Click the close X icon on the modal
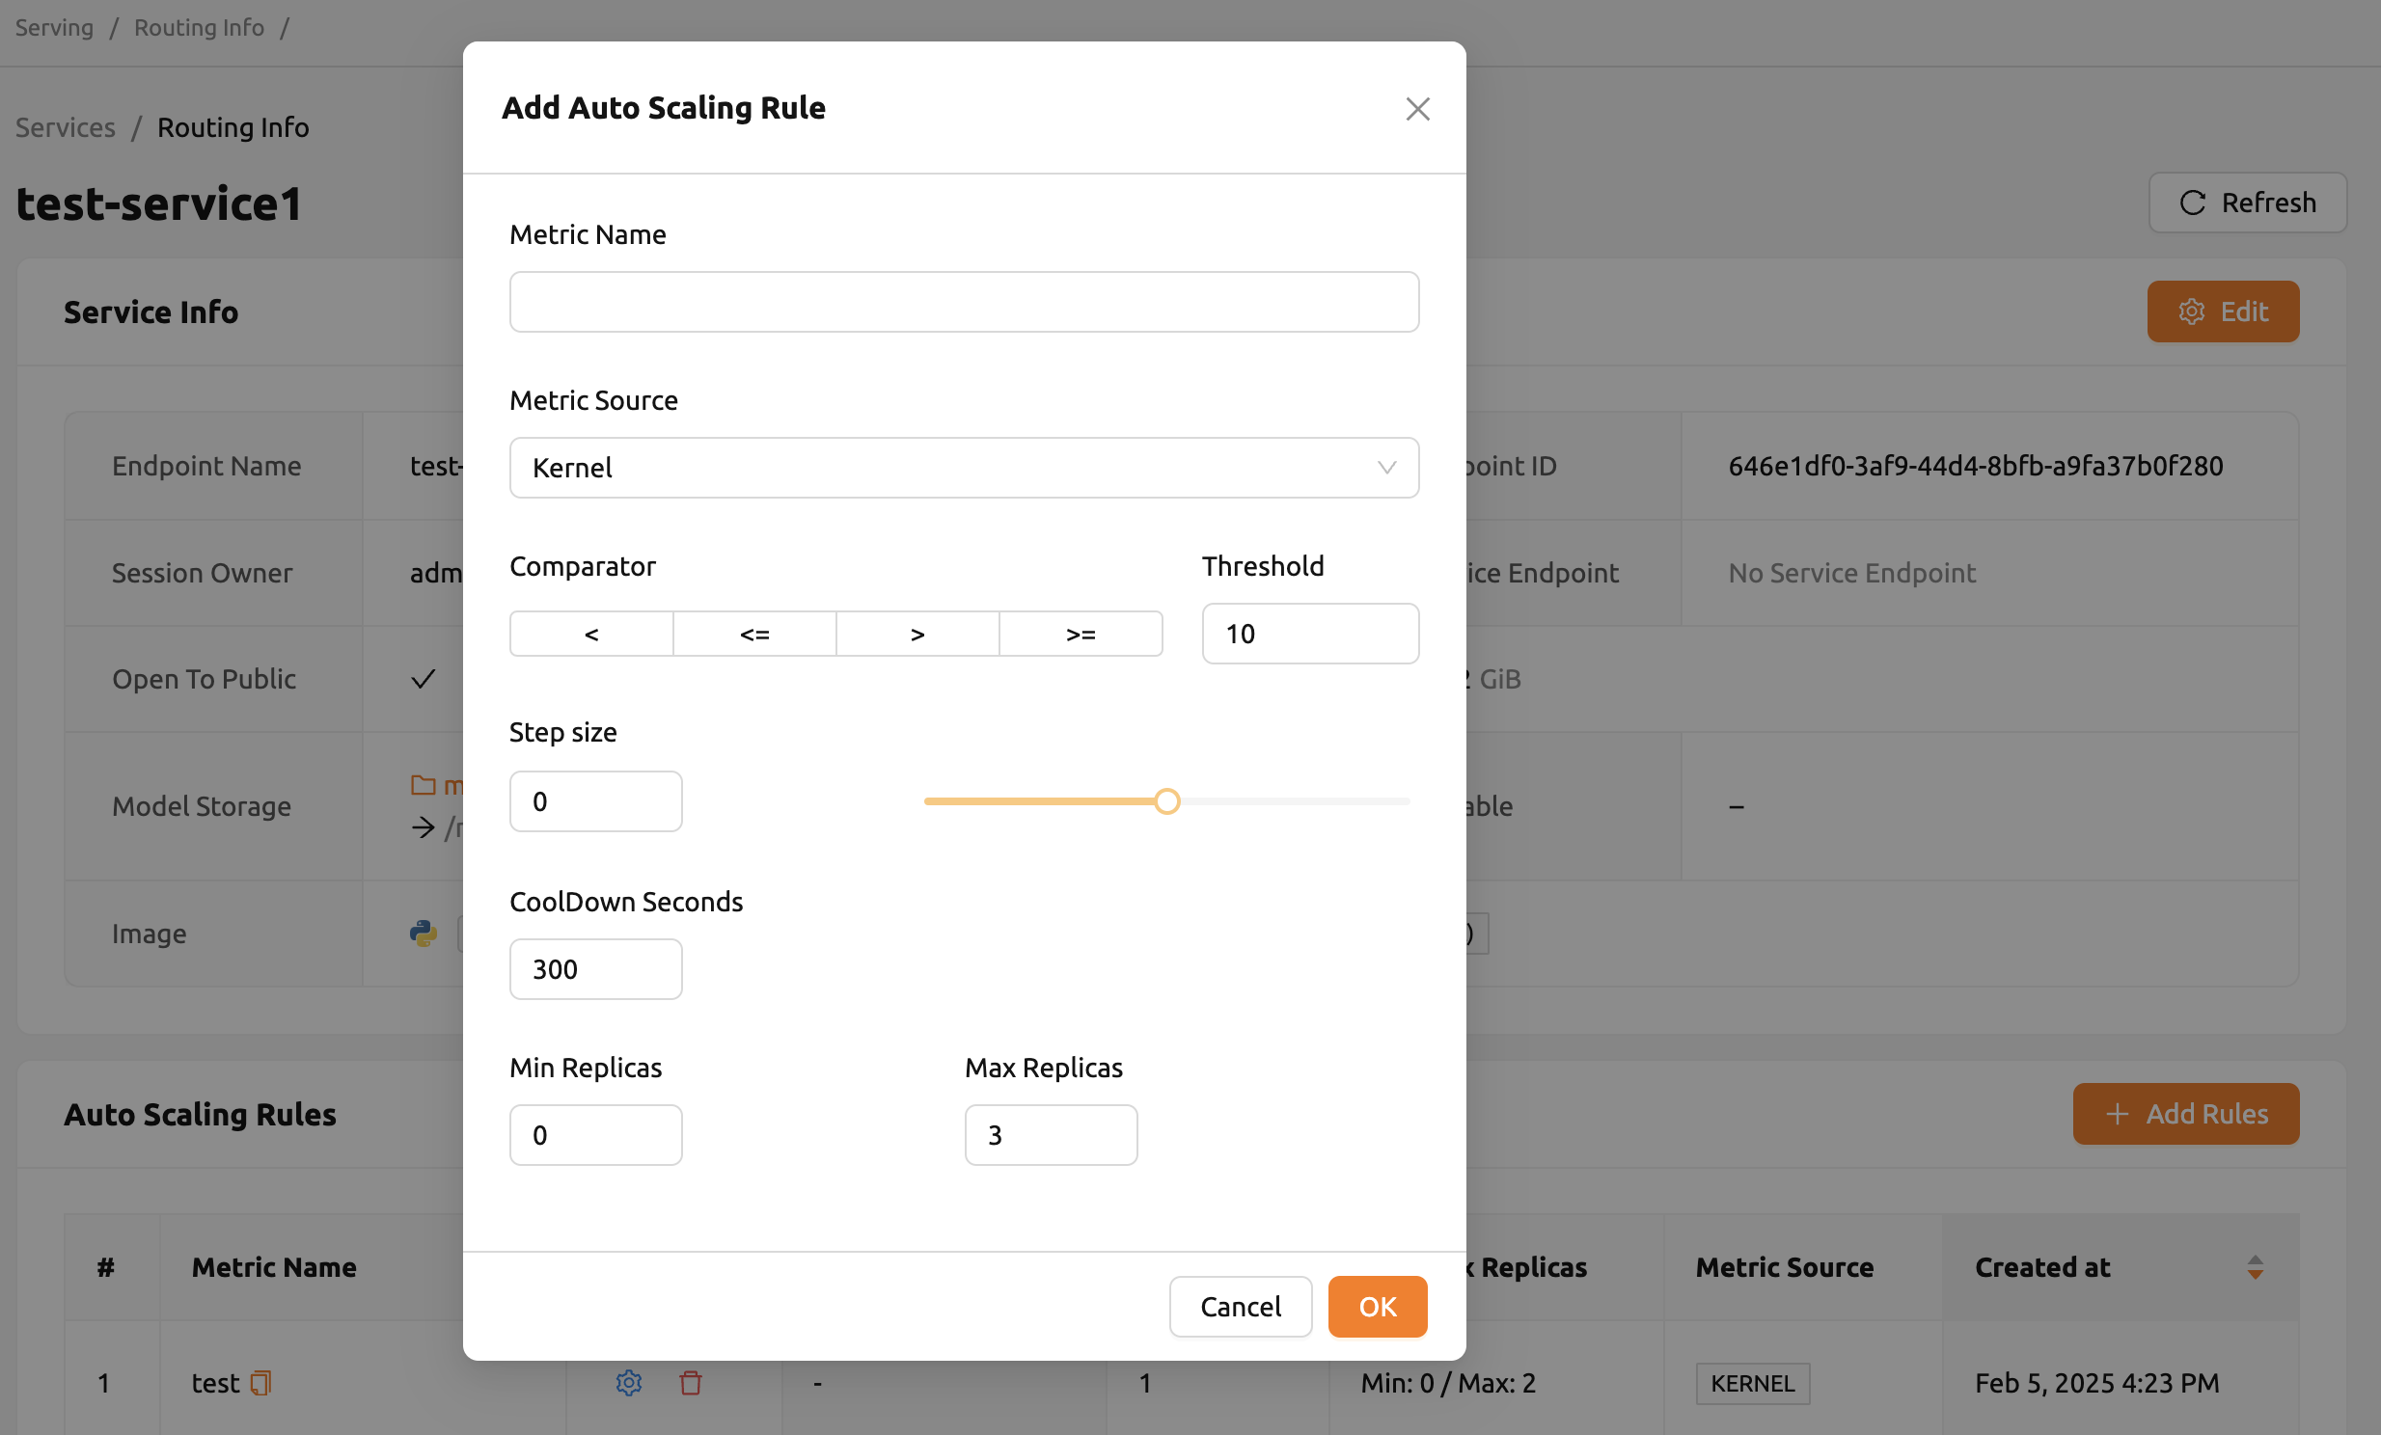 (1416, 107)
